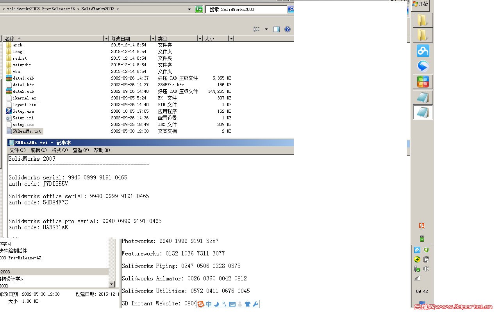Image resolution: width=500 pixels, height=312 pixels.
Task: Sort files by the 大小 column header
Action: 216,39
